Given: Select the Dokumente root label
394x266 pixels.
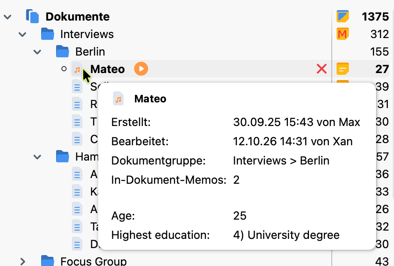Looking at the screenshot, I should (78, 17).
